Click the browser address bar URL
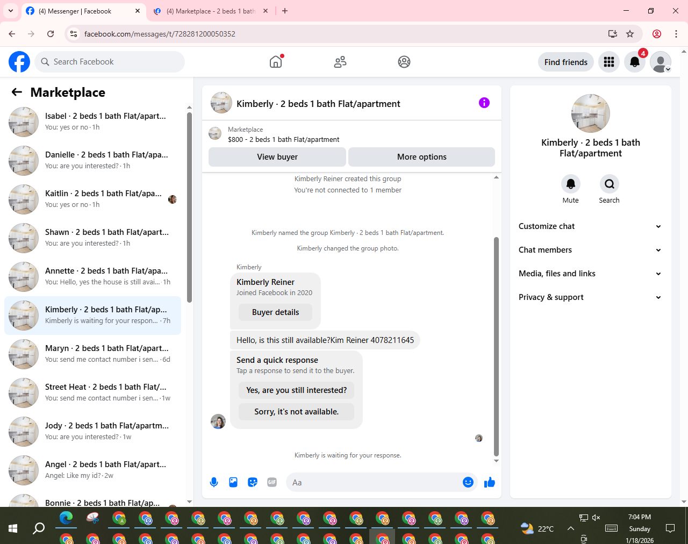688x544 pixels. click(x=160, y=34)
